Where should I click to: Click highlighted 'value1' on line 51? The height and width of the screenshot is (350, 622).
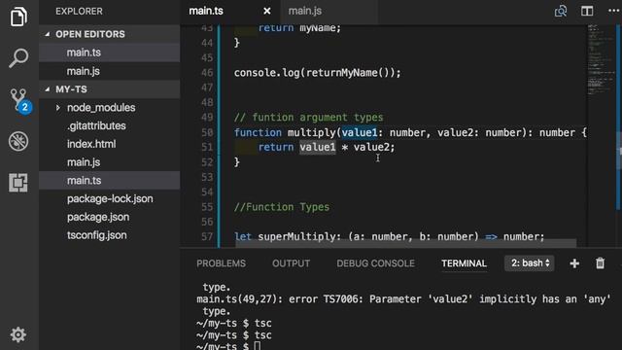pos(318,147)
